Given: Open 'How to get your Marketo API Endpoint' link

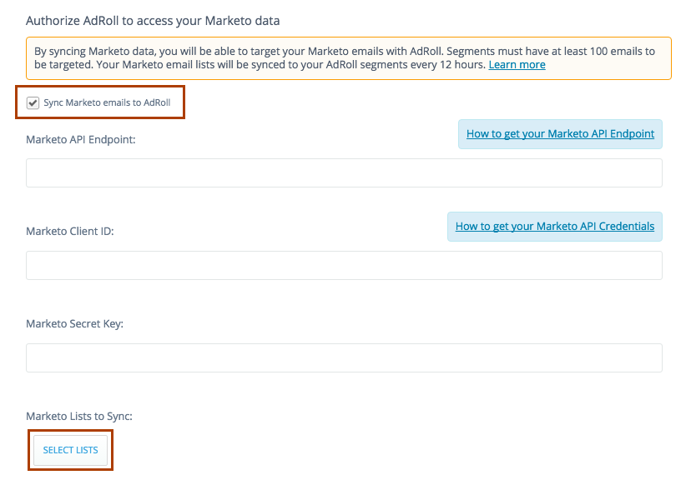Looking at the screenshot, I should tap(560, 134).
